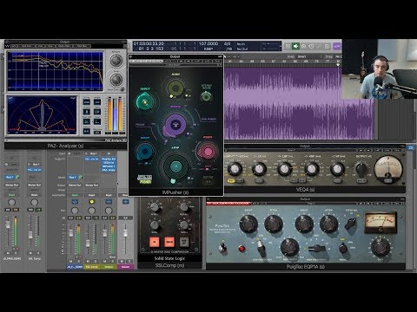Click the IMPusher INPUT teal knob
This screenshot has height=312, width=417.
click(144, 101)
